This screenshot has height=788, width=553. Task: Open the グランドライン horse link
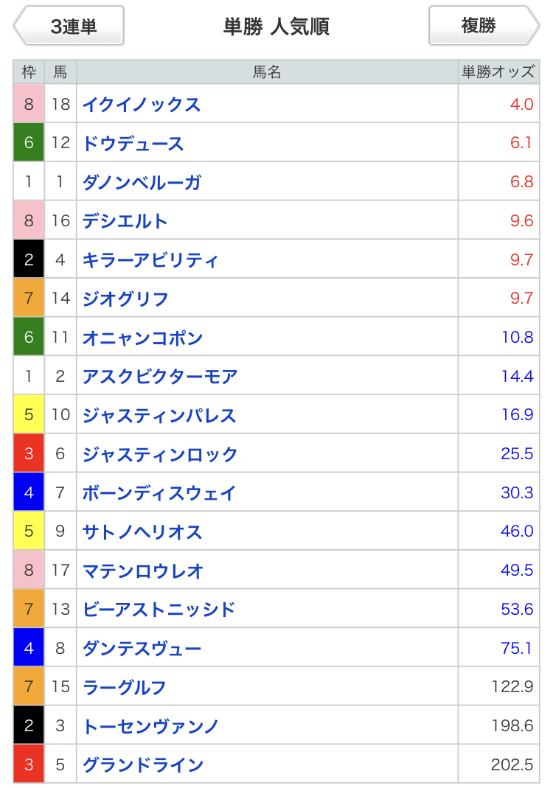(x=143, y=764)
